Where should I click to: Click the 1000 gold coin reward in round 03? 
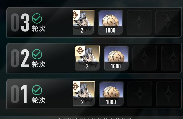pos(111,22)
